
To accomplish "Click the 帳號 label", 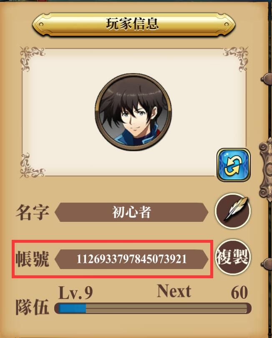I will [x=33, y=259].
